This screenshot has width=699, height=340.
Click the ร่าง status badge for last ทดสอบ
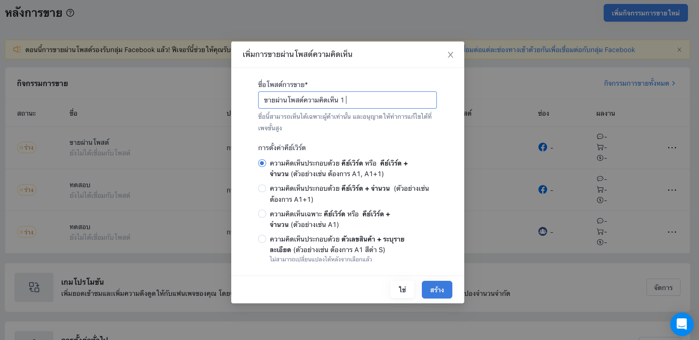coord(26,232)
